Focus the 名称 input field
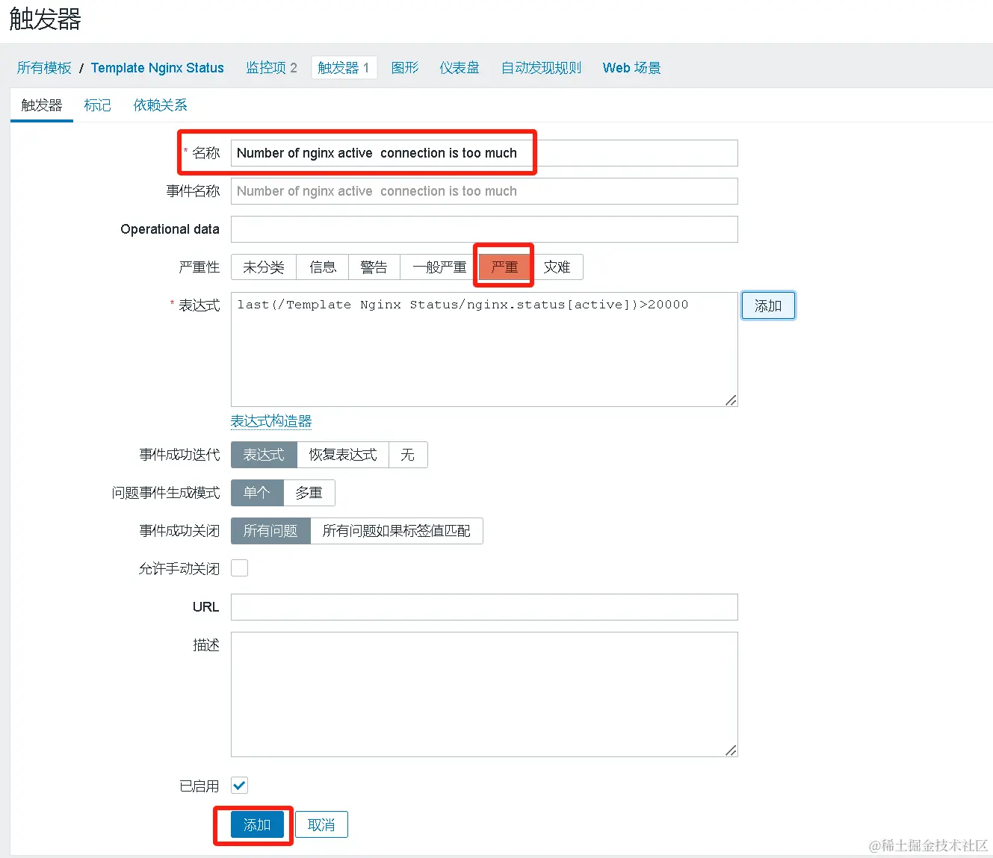Viewport: 993px width, 858px height. (484, 153)
